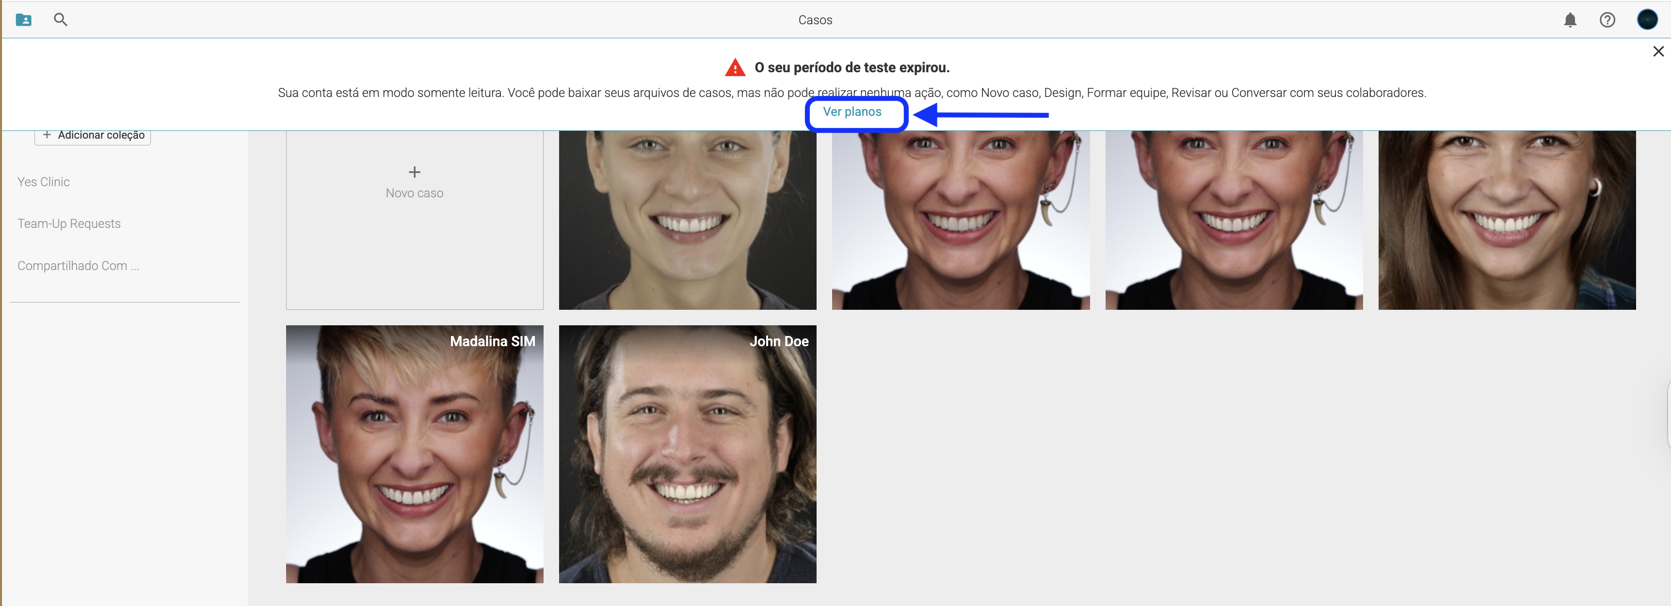This screenshot has height=606, width=1671.
Task: Click the Casos page title
Action: [815, 20]
